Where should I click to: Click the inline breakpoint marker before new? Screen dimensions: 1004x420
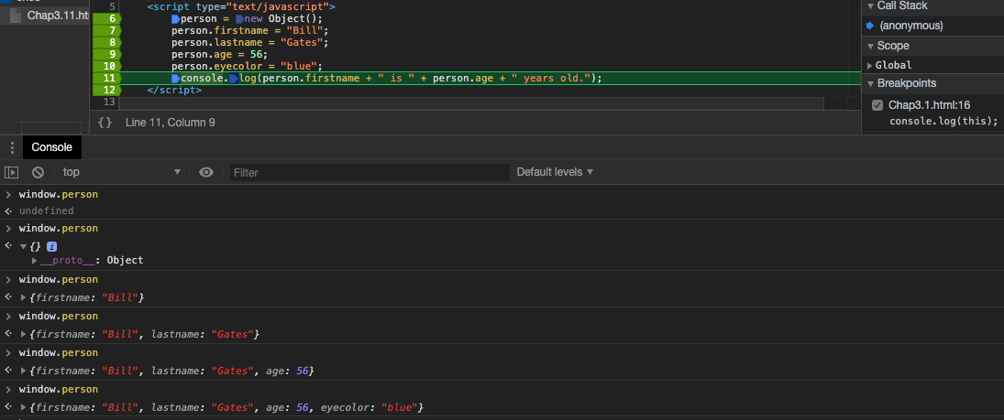click(x=239, y=18)
